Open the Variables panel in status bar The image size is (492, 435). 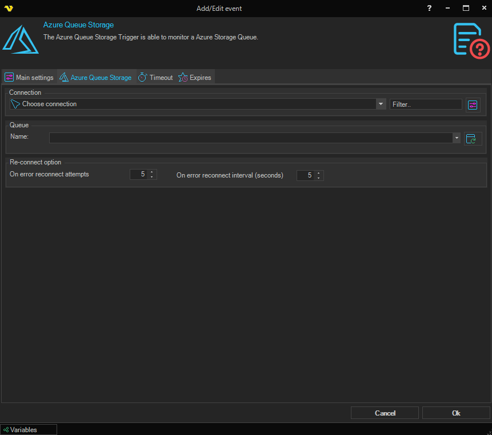[x=29, y=429]
